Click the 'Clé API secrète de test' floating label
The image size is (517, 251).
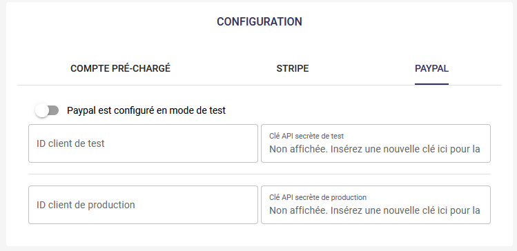click(306, 136)
